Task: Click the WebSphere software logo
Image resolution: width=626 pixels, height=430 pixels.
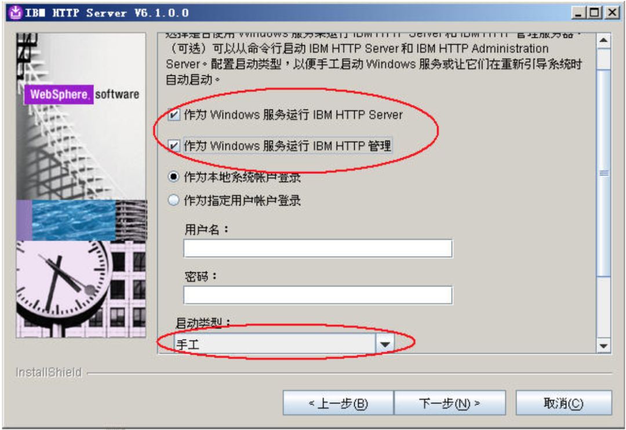Action: [x=82, y=94]
